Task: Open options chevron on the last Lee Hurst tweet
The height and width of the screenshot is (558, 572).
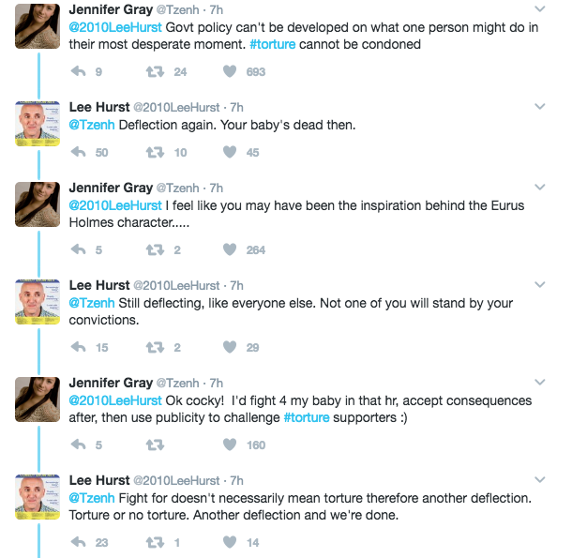Action: click(x=539, y=479)
